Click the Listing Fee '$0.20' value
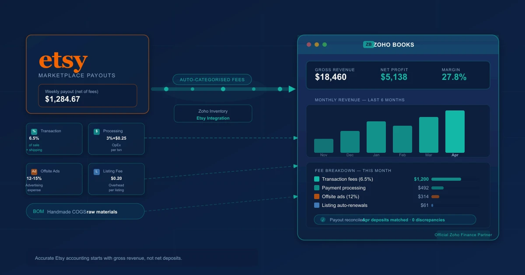525x275 pixels. point(116,179)
